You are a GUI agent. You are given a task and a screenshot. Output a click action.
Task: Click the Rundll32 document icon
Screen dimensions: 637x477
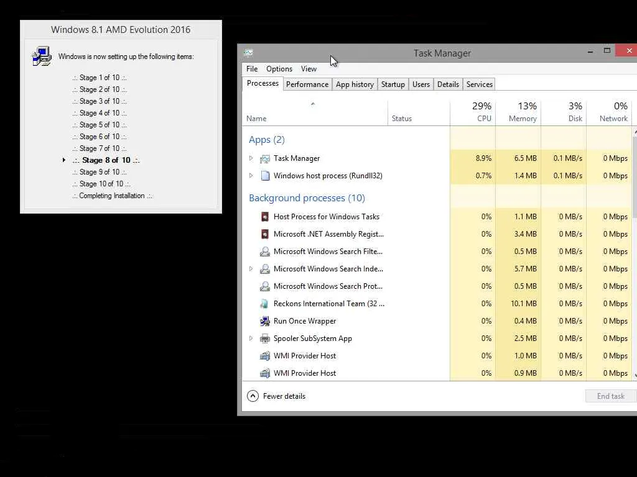tap(265, 176)
